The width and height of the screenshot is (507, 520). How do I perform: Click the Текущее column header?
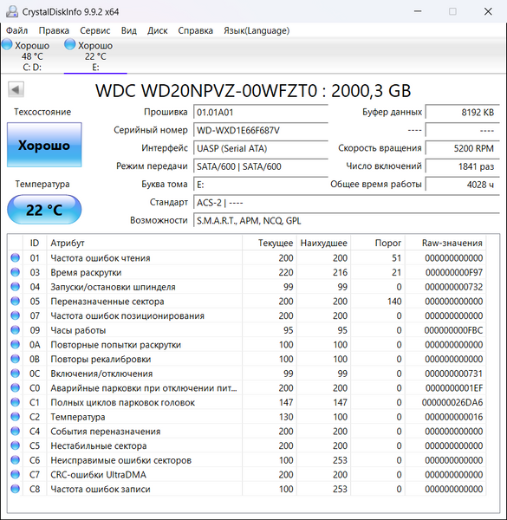pos(270,243)
